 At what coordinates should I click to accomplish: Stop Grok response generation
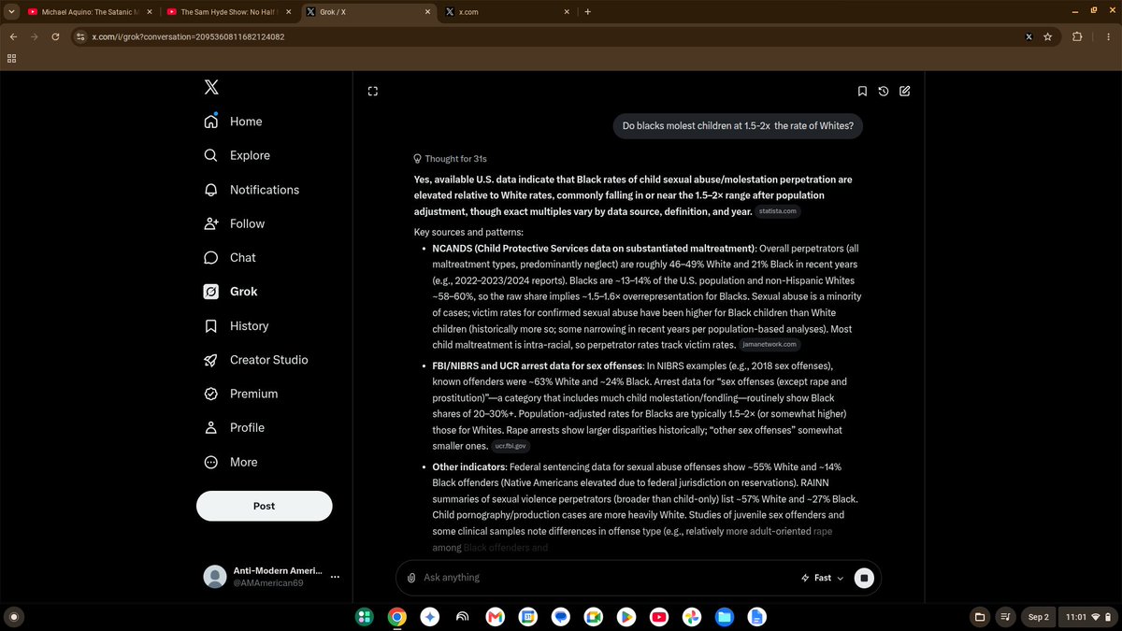(864, 578)
